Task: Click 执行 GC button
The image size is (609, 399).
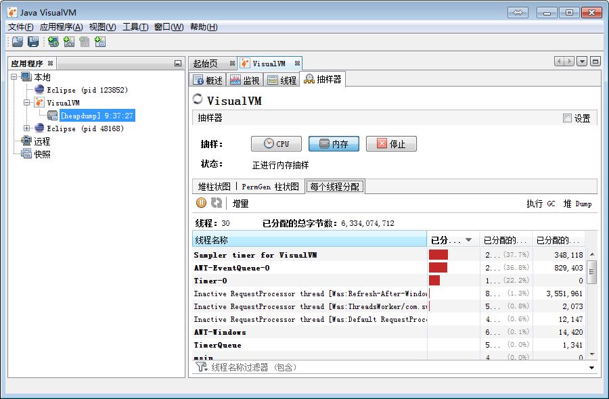Action: point(541,204)
